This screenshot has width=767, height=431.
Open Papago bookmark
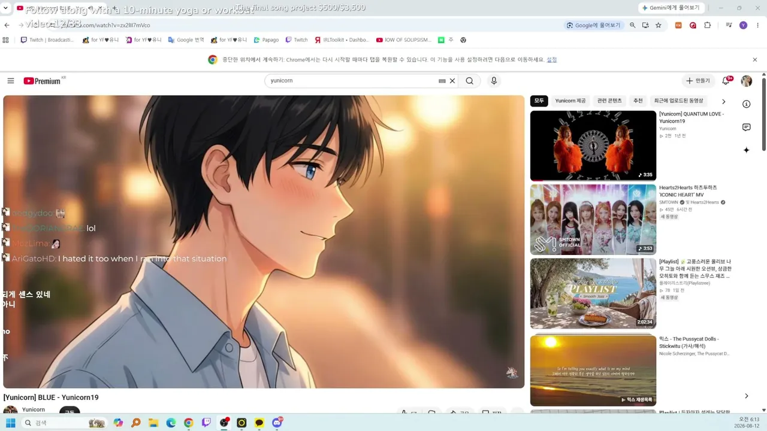(266, 40)
